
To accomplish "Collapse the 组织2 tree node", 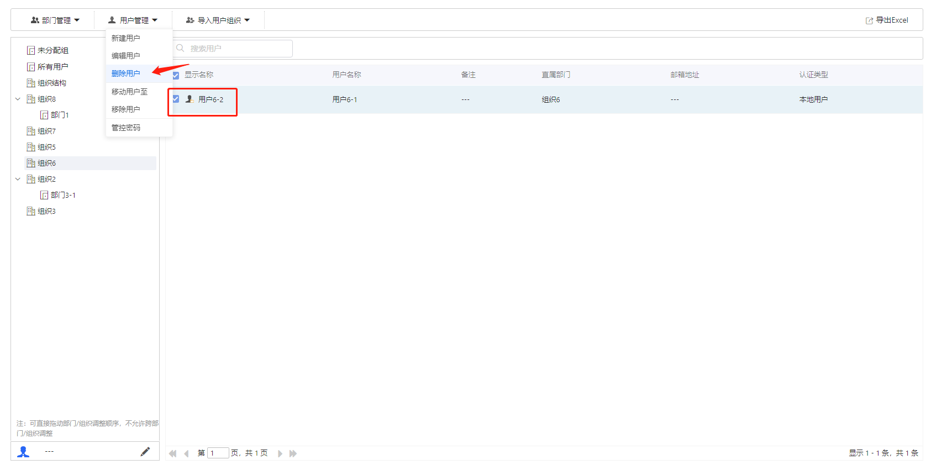I will click(18, 179).
